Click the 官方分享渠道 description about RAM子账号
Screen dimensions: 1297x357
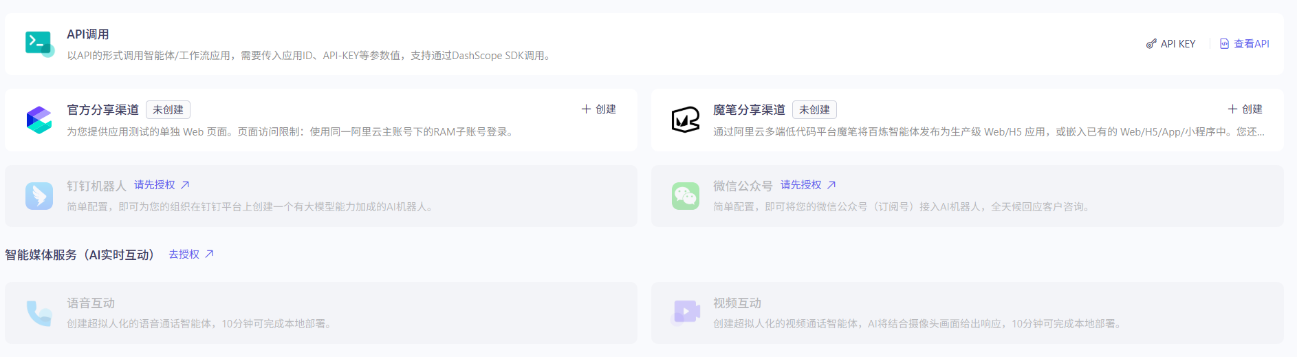point(292,131)
